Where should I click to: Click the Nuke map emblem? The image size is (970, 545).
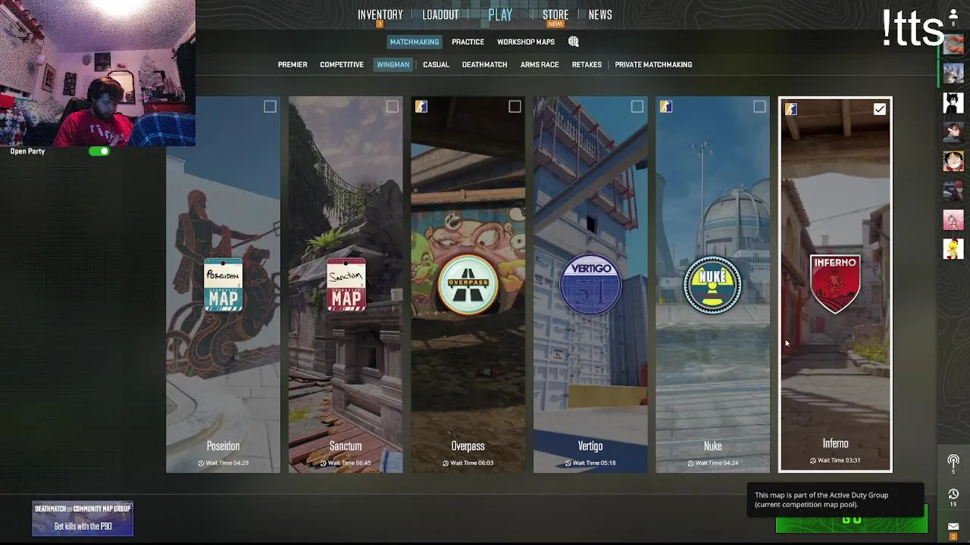pyautogui.click(x=712, y=285)
